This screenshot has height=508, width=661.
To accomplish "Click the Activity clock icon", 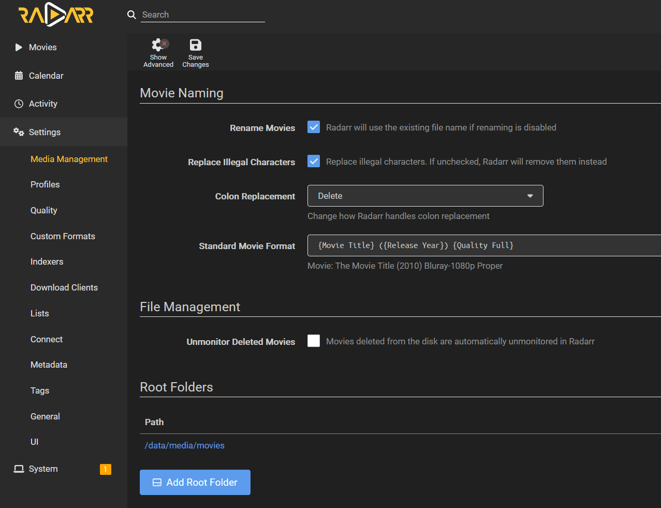I will tap(19, 104).
